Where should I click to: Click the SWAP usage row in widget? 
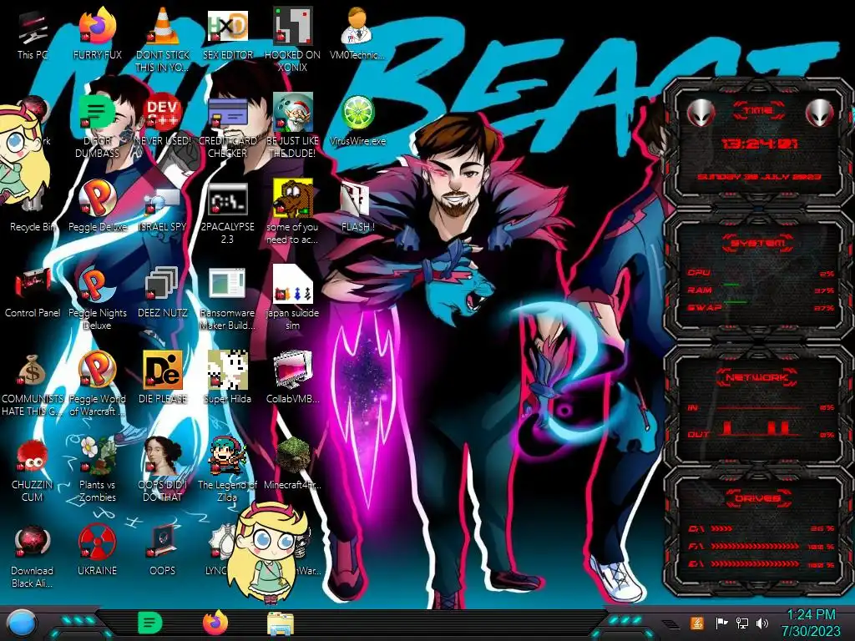coord(761,308)
